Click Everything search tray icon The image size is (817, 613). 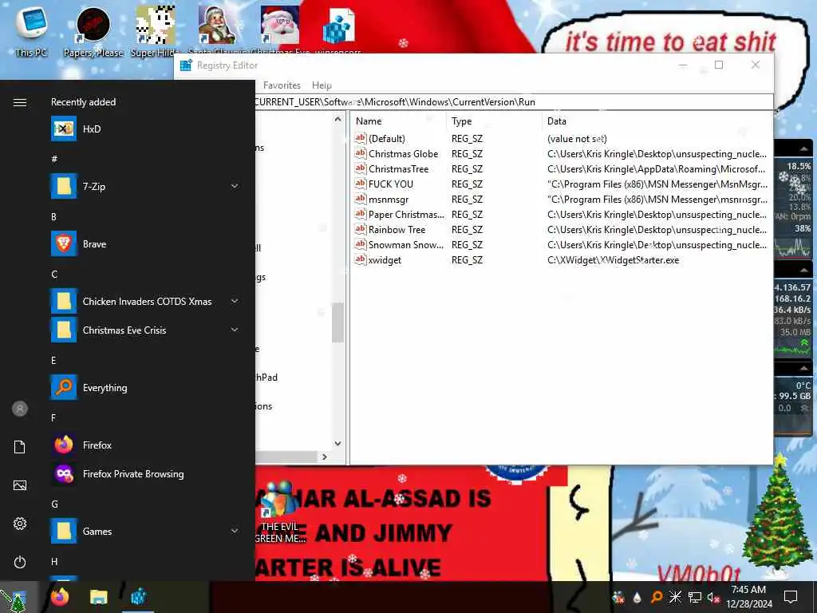pos(657,597)
